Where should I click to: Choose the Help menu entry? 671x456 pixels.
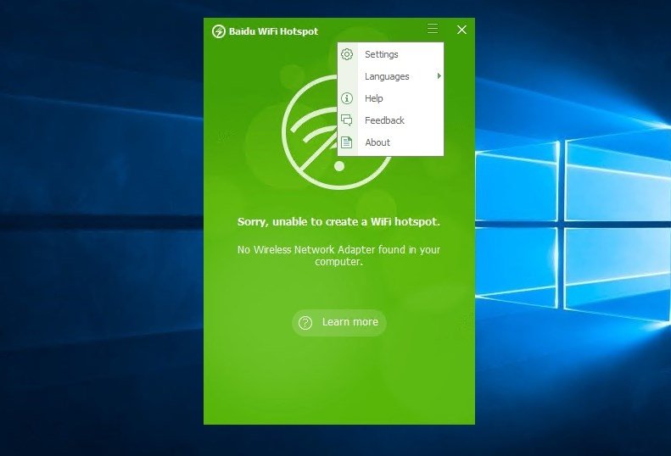(x=390, y=98)
